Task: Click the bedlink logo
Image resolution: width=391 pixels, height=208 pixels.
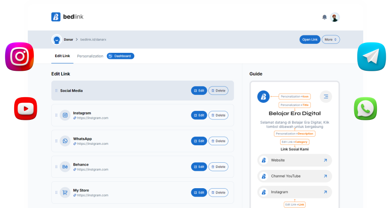Action: [x=67, y=17]
